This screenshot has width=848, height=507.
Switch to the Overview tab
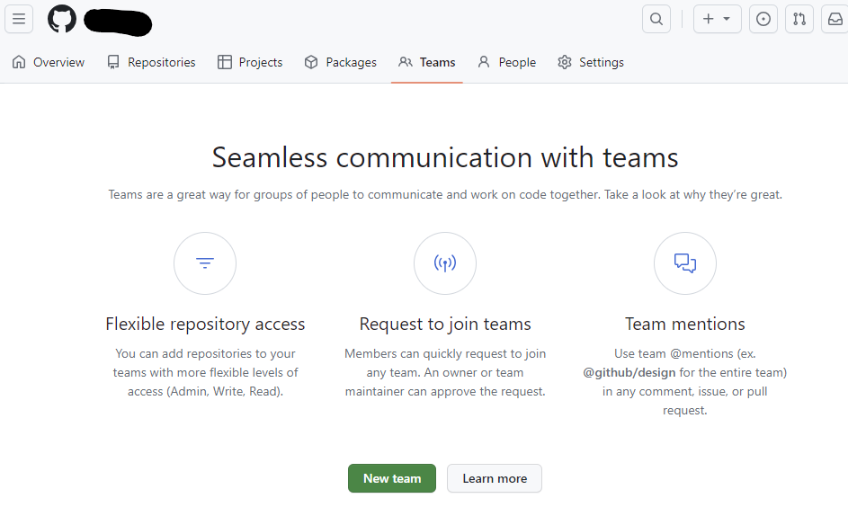pyautogui.click(x=49, y=62)
